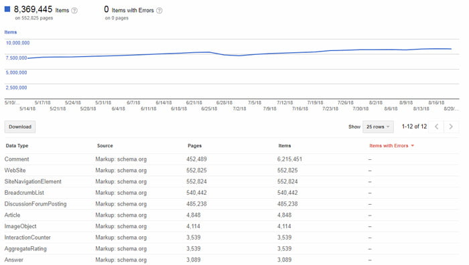Click the Download button
This screenshot has height=265, width=469.
click(x=19, y=126)
